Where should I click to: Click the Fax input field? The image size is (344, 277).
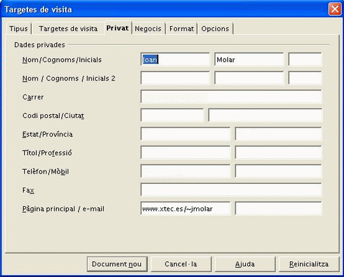pos(231,190)
